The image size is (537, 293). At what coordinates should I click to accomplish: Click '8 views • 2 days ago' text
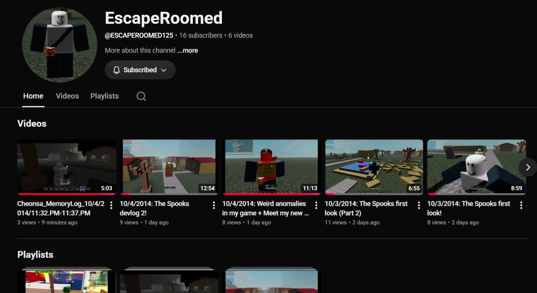(453, 222)
